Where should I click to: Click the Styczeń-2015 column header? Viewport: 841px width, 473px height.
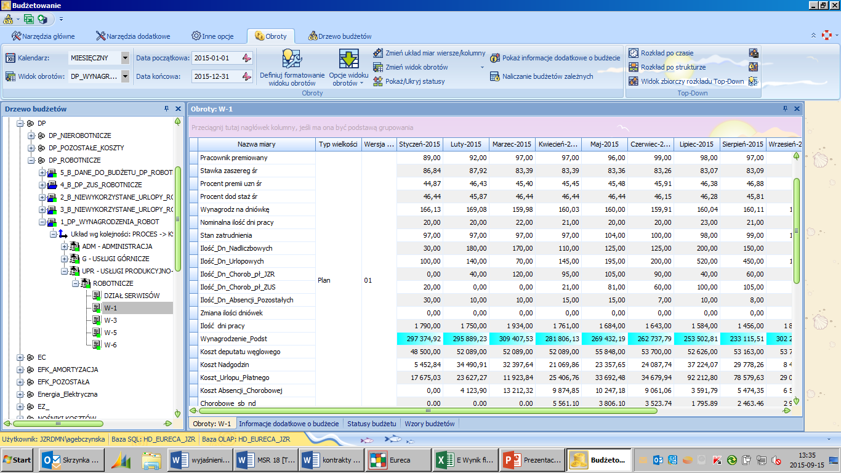pos(419,144)
